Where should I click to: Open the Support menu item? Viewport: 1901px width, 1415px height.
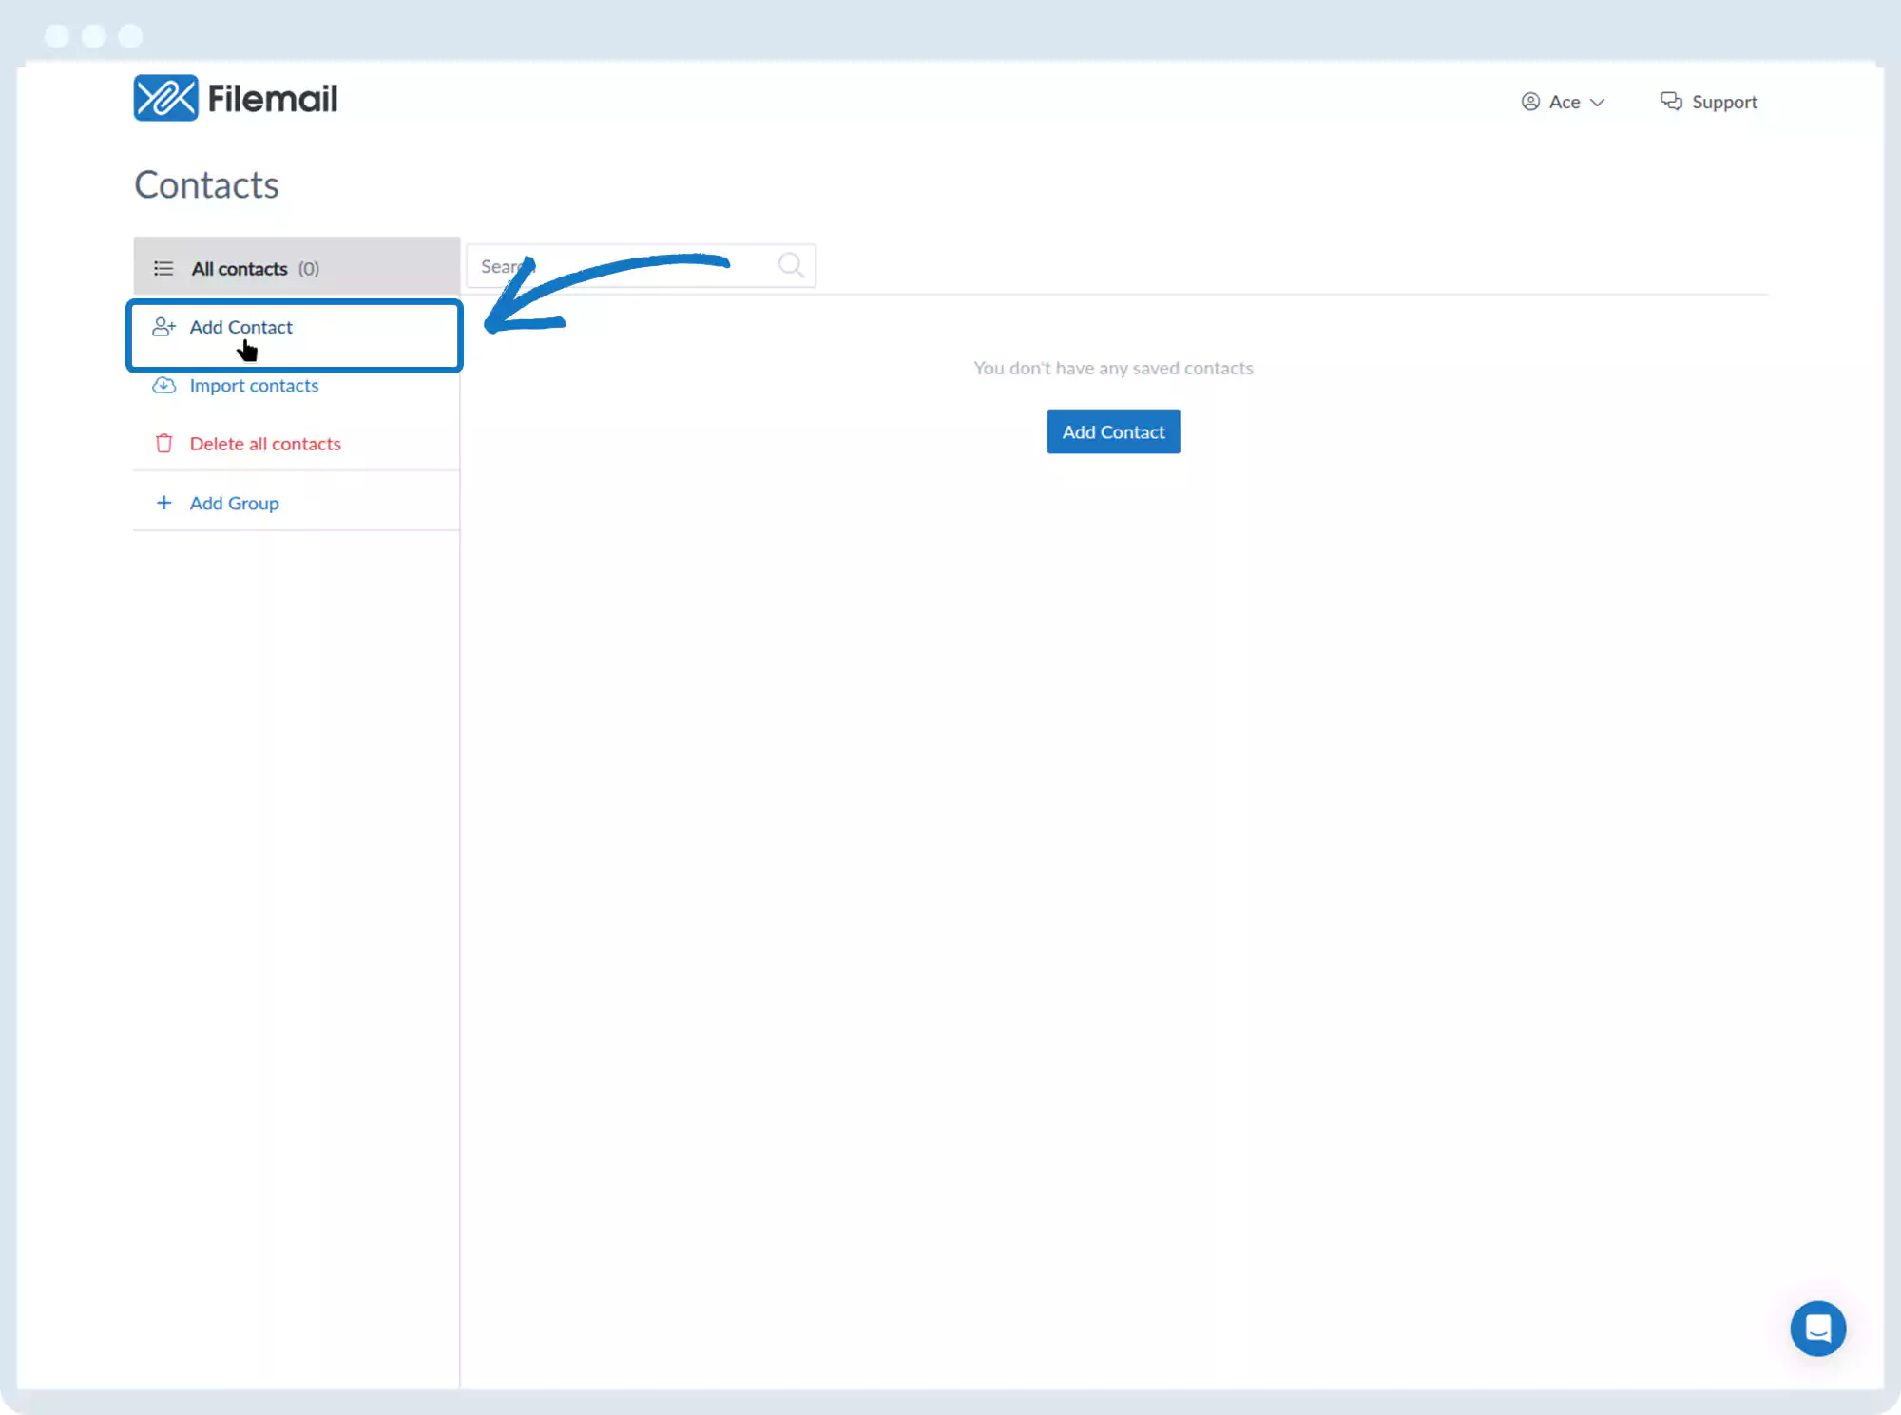tap(1723, 102)
